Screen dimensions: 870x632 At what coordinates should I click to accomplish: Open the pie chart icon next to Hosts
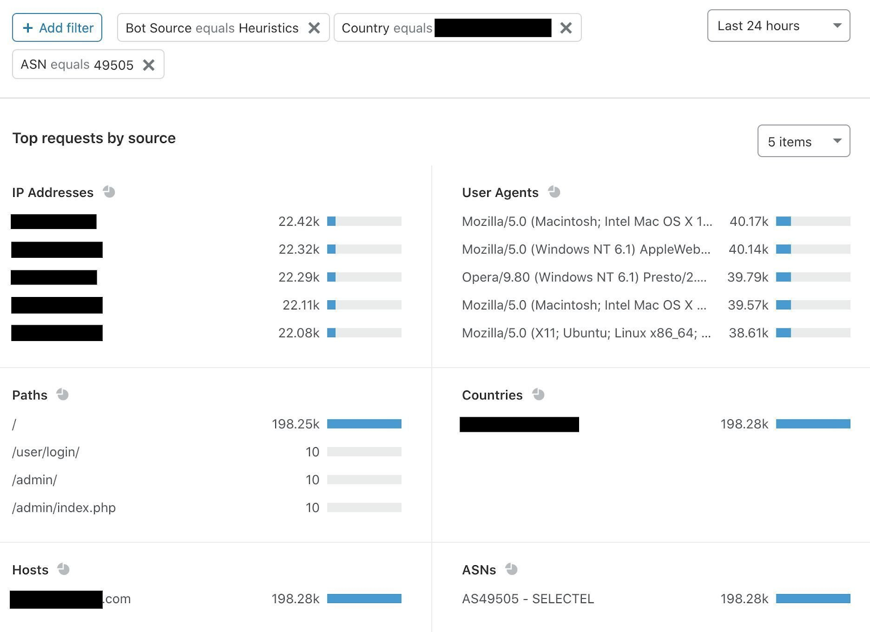coord(64,569)
